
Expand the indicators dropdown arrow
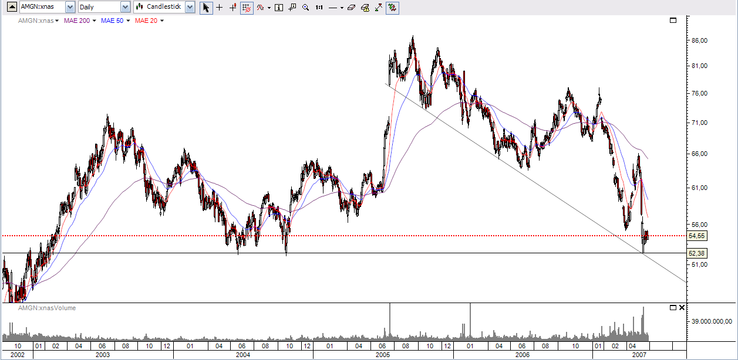[x=269, y=8]
